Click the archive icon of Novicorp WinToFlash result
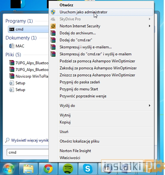 coord(12,76)
